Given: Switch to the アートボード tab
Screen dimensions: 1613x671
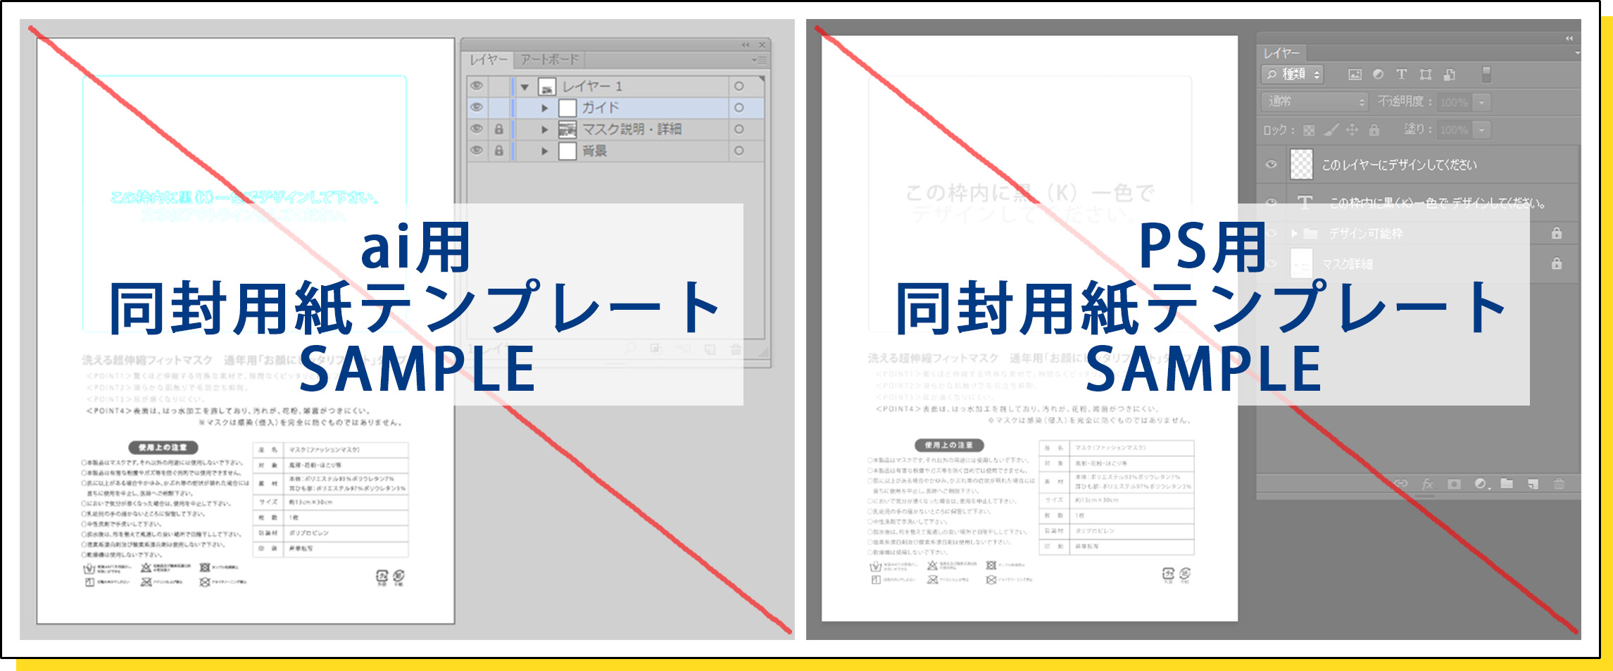Looking at the screenshot, I should click(549, 60).
